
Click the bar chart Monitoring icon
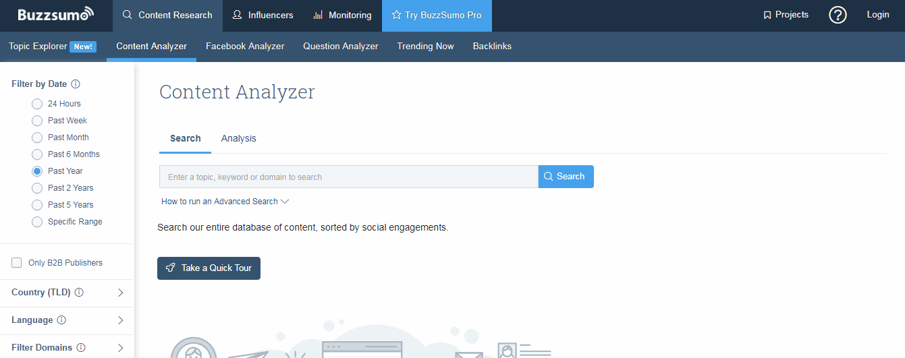pyautogui.click(x=318, y=15)
